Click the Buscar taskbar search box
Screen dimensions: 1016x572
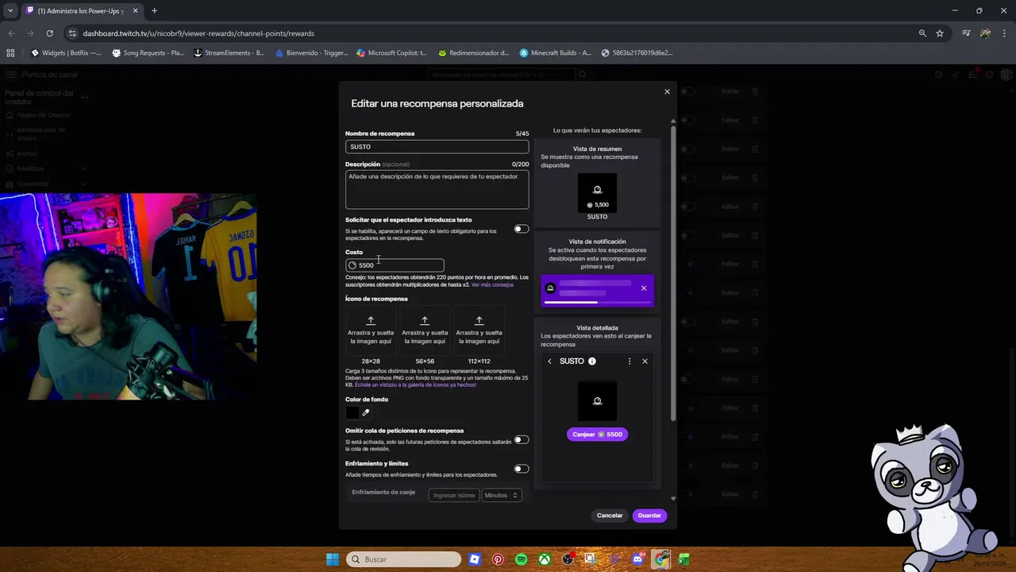[404, 559]
